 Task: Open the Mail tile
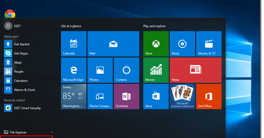[x=113, y=44]
